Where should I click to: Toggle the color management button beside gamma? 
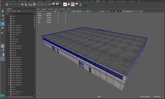(123, 11)
